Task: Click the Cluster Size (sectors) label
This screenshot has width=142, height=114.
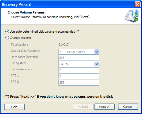Action: 25,51
